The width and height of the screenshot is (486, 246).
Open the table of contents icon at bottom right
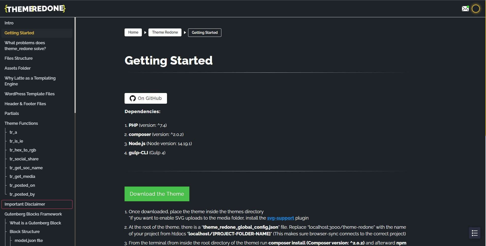pos(475,233)
